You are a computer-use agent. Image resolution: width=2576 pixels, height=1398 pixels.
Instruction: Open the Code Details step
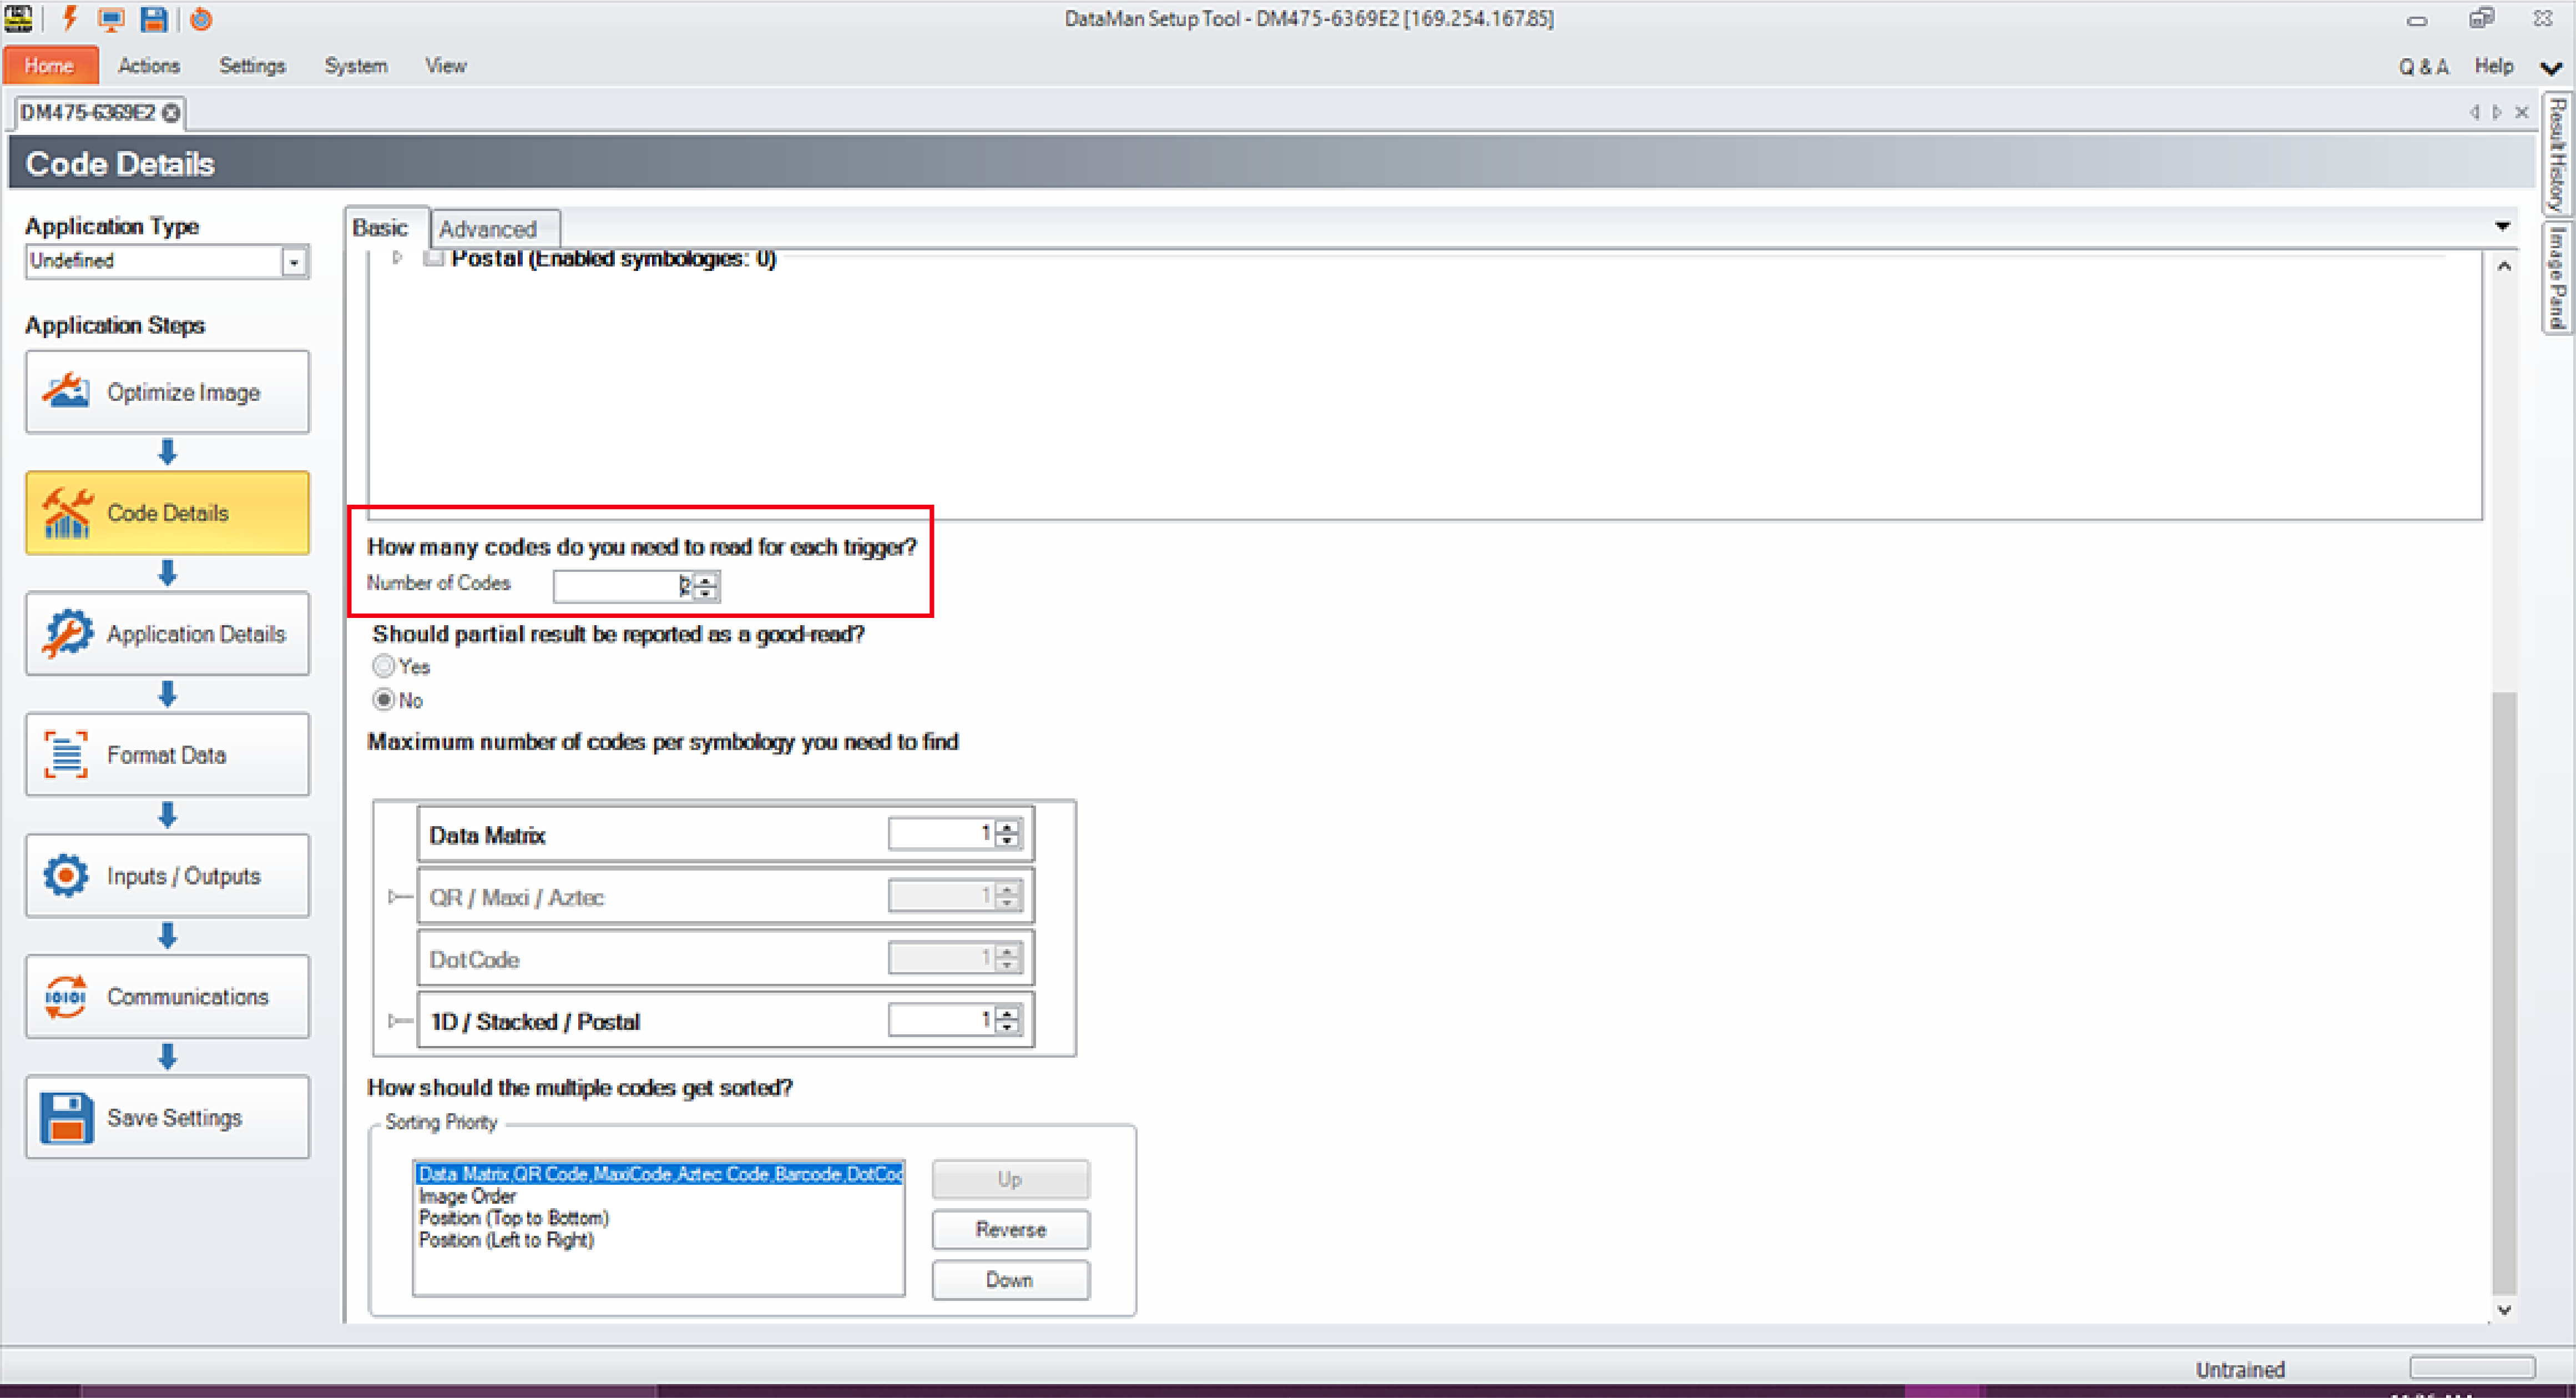point(167,512)
